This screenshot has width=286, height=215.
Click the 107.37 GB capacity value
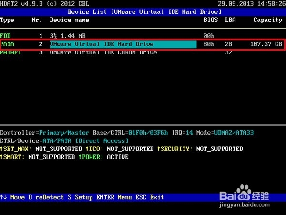coord(266,44)
